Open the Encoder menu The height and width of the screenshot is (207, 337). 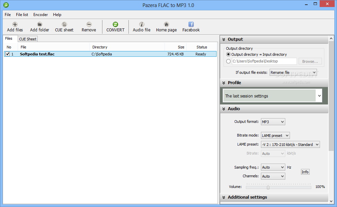coord(40,15)
